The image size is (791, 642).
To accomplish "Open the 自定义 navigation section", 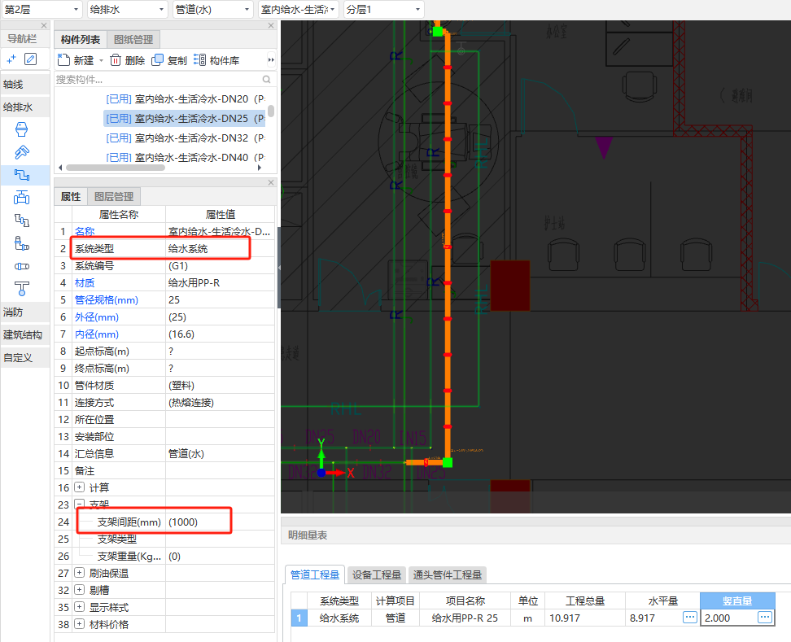I will [25, 357].
